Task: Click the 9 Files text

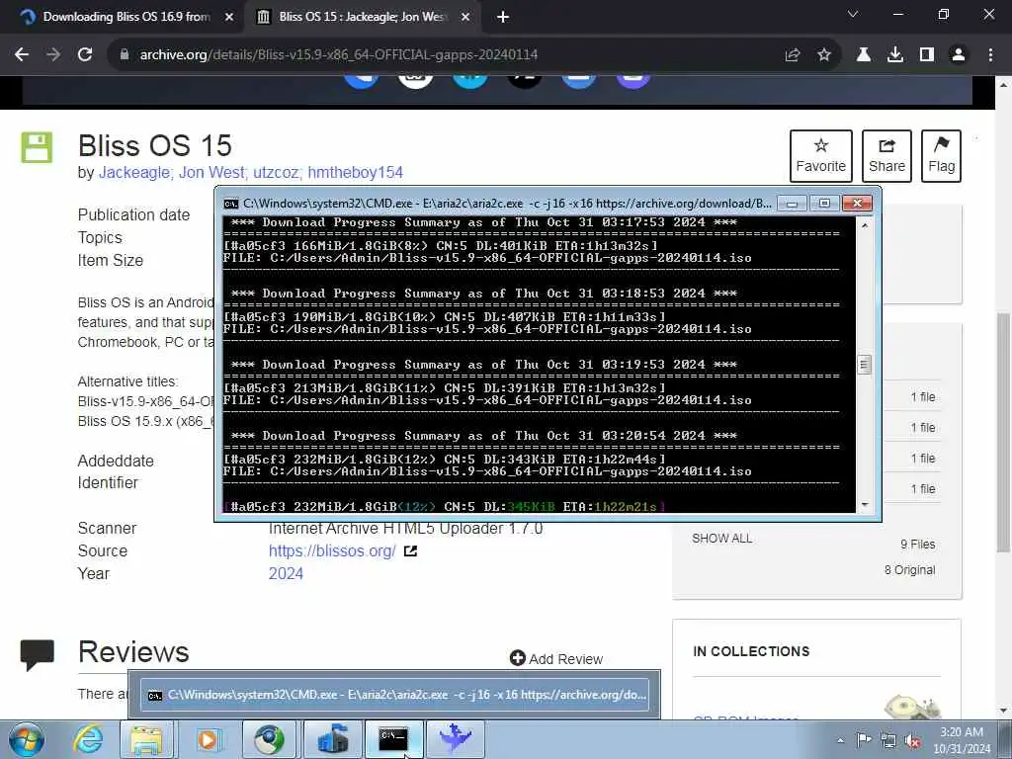Action: [x=918, y=545]
